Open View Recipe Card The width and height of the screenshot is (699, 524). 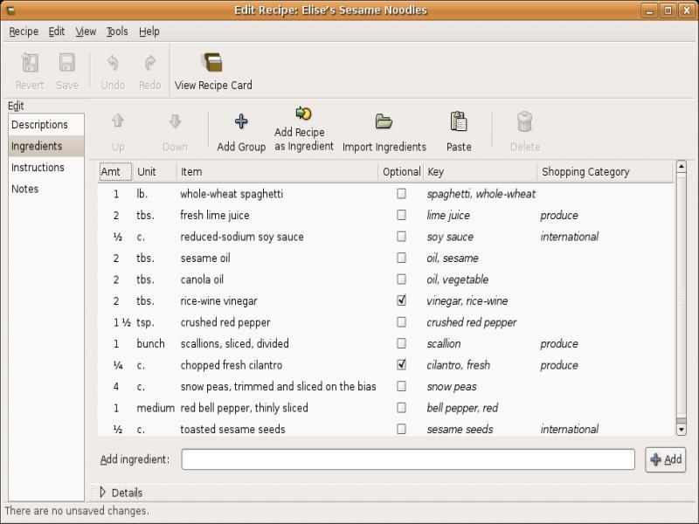pyautogui.click(x=213, y=72)
